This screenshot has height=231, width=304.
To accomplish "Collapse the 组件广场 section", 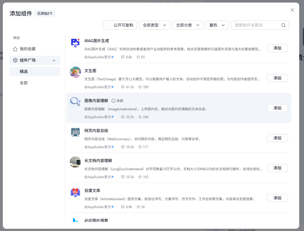I will tap(54, 60).
